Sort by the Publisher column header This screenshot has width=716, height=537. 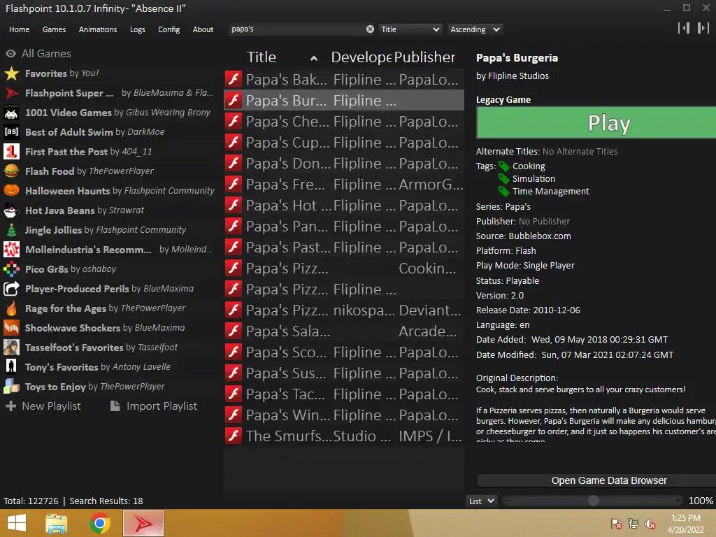424,57
